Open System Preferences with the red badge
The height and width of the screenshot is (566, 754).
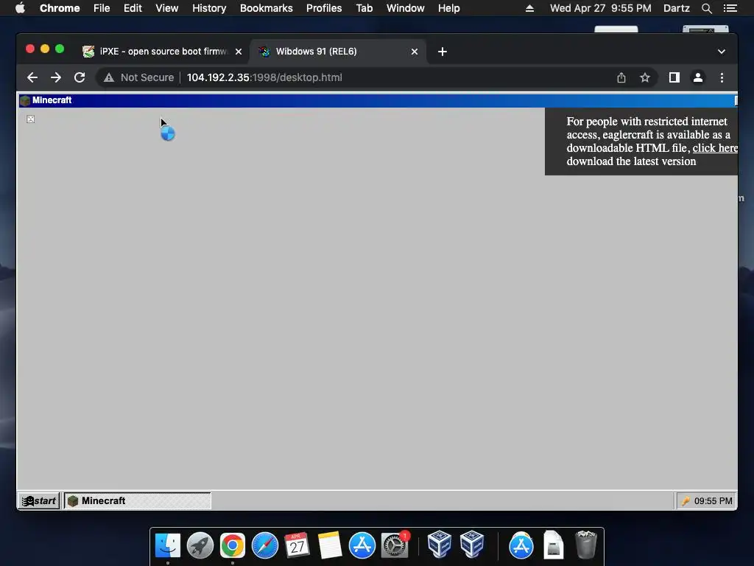tap(395, 545)
